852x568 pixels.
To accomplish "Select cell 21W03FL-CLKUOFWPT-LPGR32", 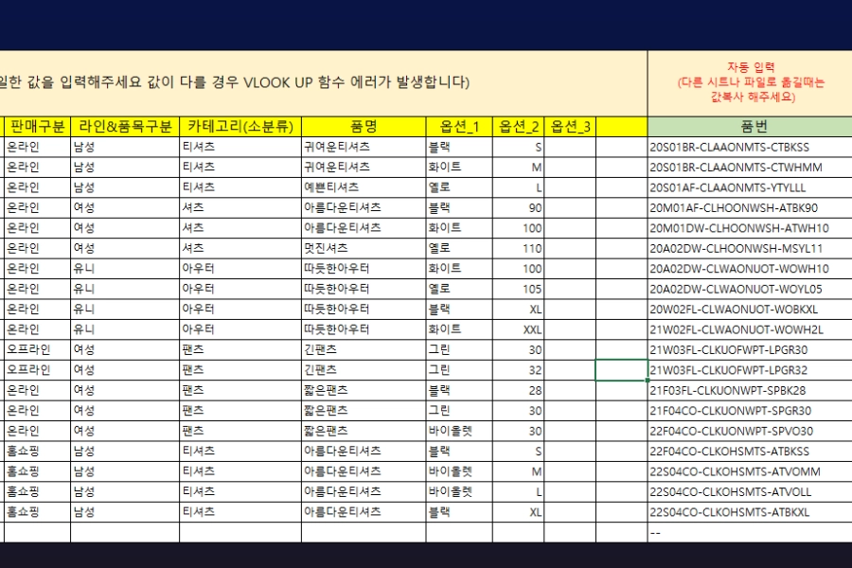I will tap(750, 370).
